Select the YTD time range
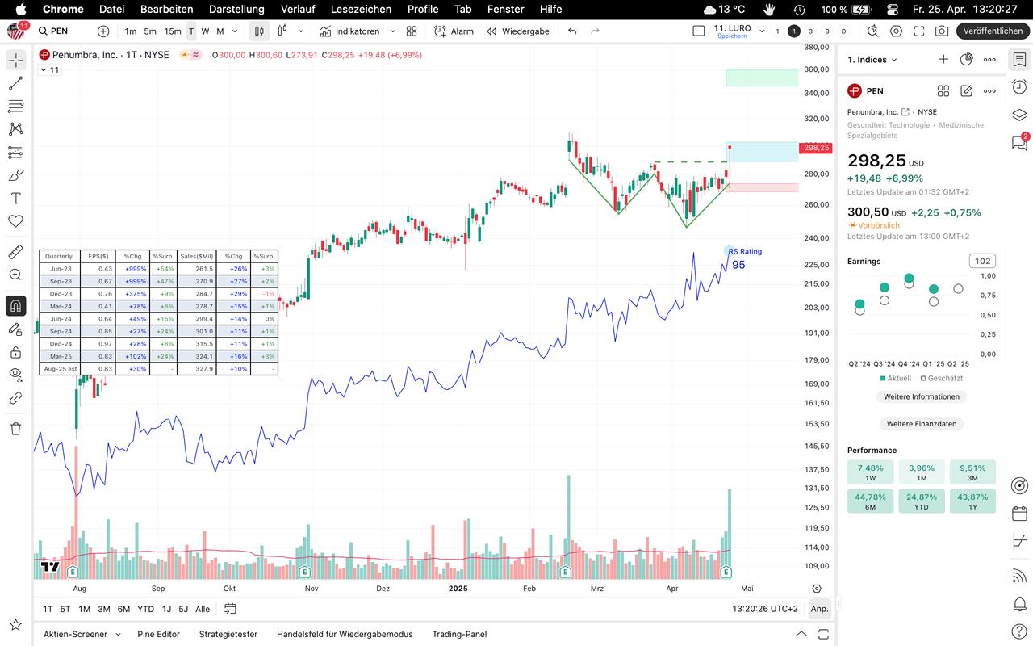This screenshot has width=1033, height=646. (x=145, y=609)
